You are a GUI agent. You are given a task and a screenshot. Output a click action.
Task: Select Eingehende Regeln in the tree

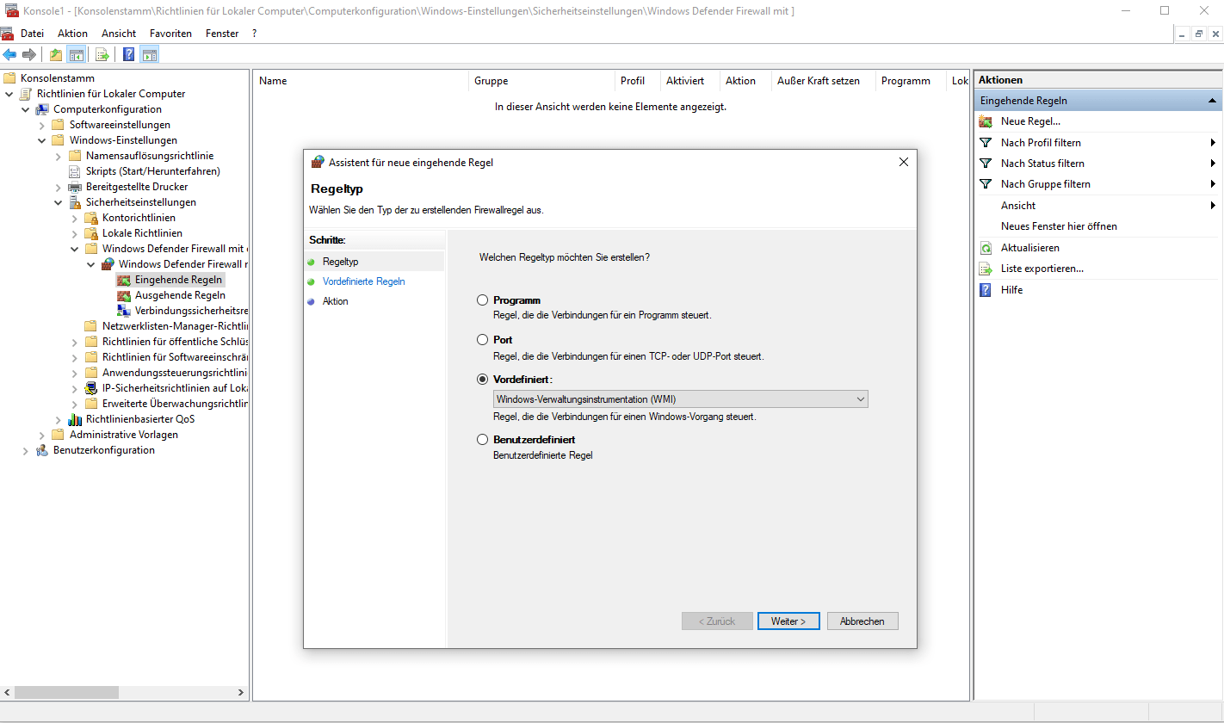tap(178, 280)
